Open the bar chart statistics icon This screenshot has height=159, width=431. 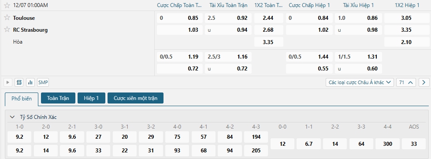pos(30,82)
